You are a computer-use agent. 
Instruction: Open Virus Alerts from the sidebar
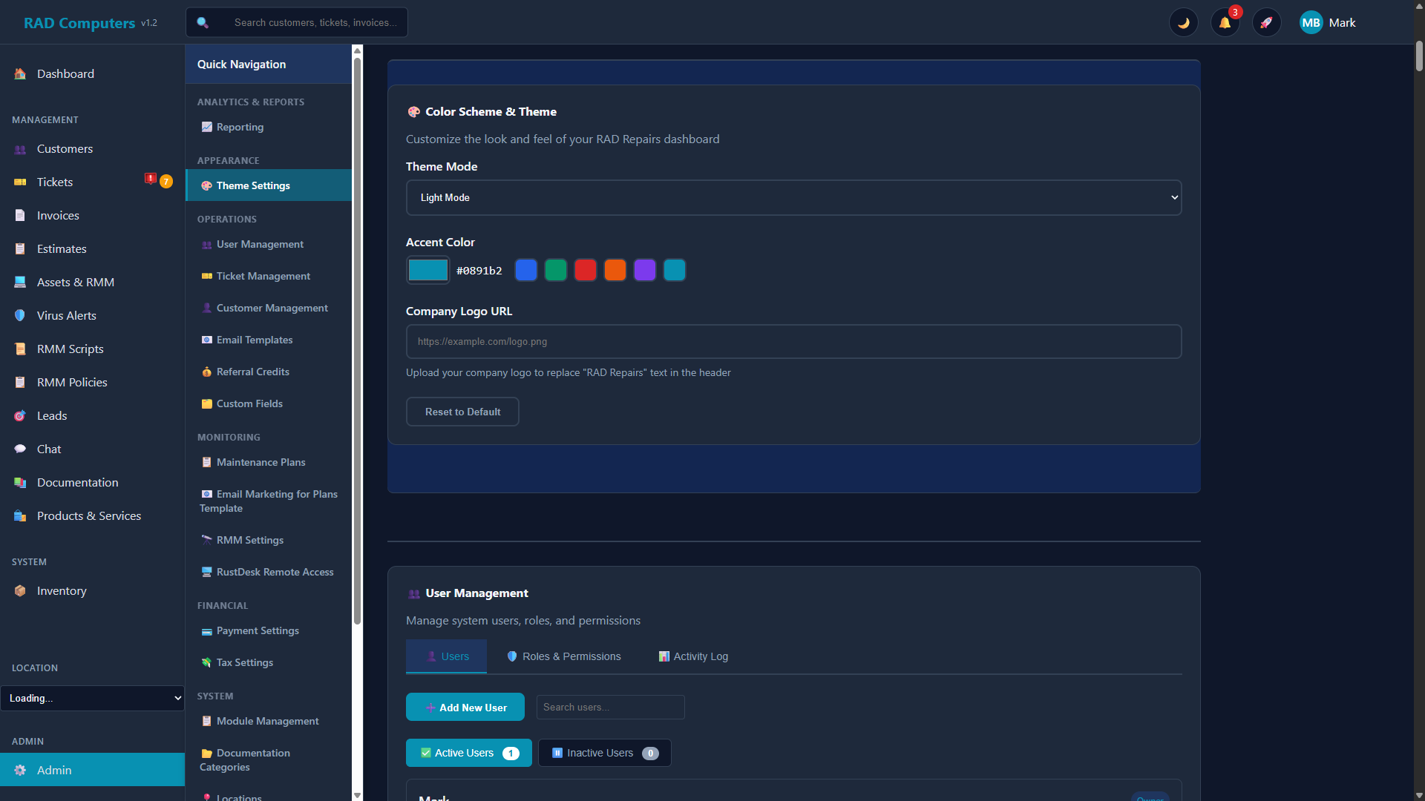click(66, 315)
